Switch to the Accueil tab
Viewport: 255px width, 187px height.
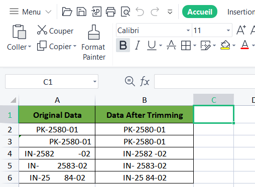[x=200, y=12]
